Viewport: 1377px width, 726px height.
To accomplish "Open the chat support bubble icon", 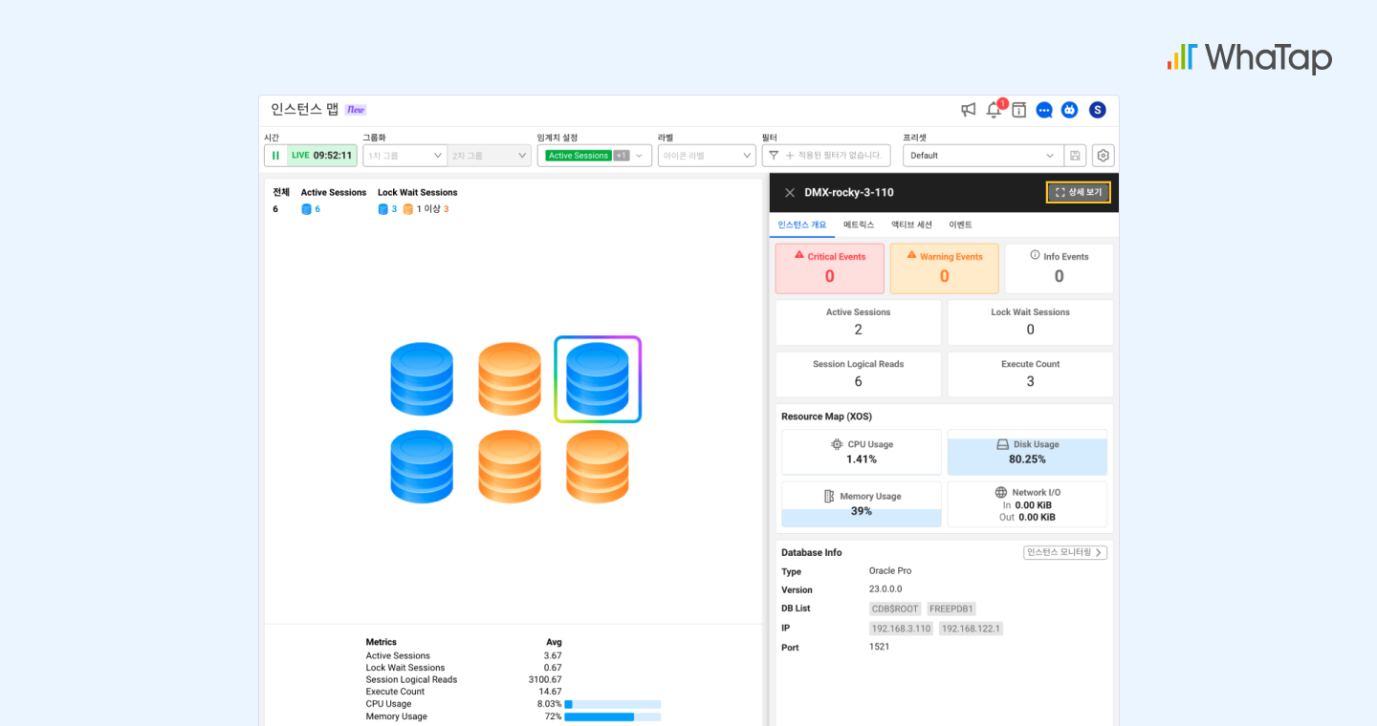I will coord(1044,110).
